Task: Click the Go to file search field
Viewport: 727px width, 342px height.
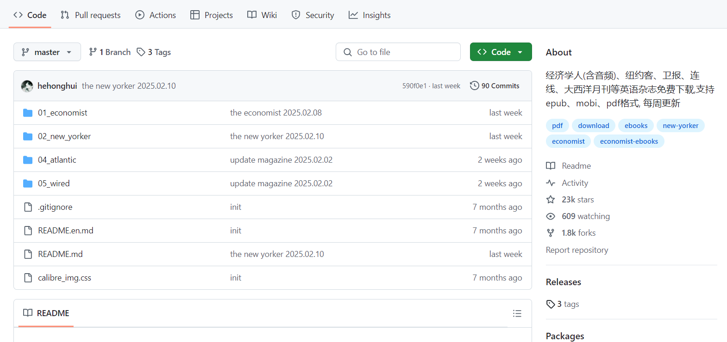Action: [x=398, y=52]
